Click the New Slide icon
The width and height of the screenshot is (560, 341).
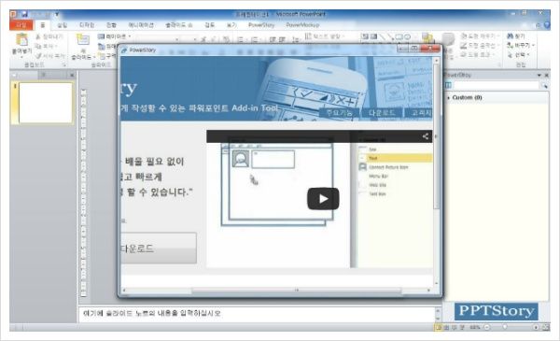coord(83,40)
